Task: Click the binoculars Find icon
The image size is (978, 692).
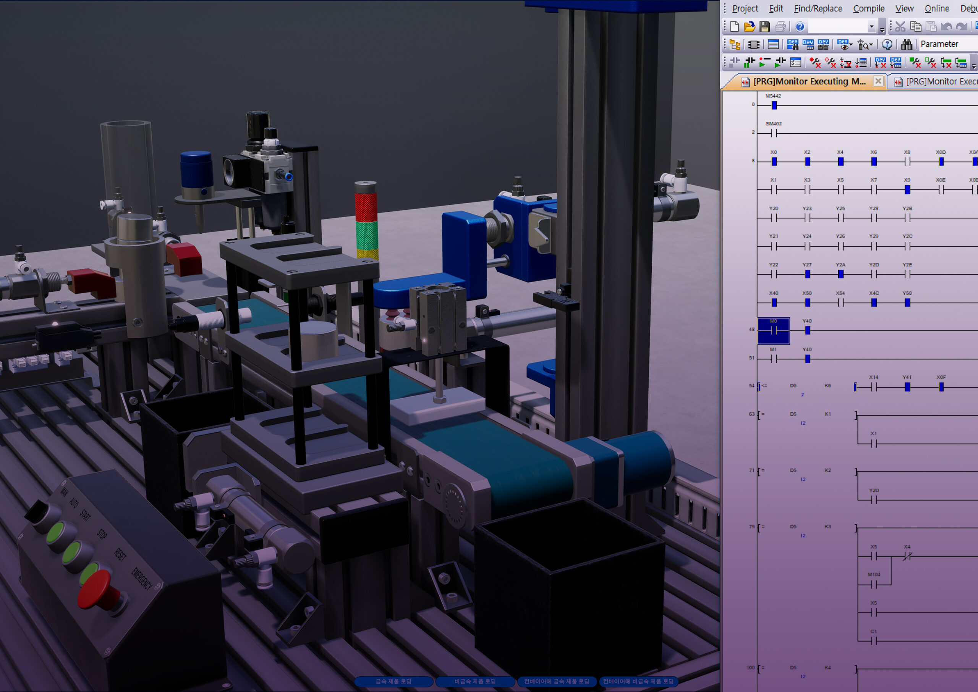Action: (907, 44)
